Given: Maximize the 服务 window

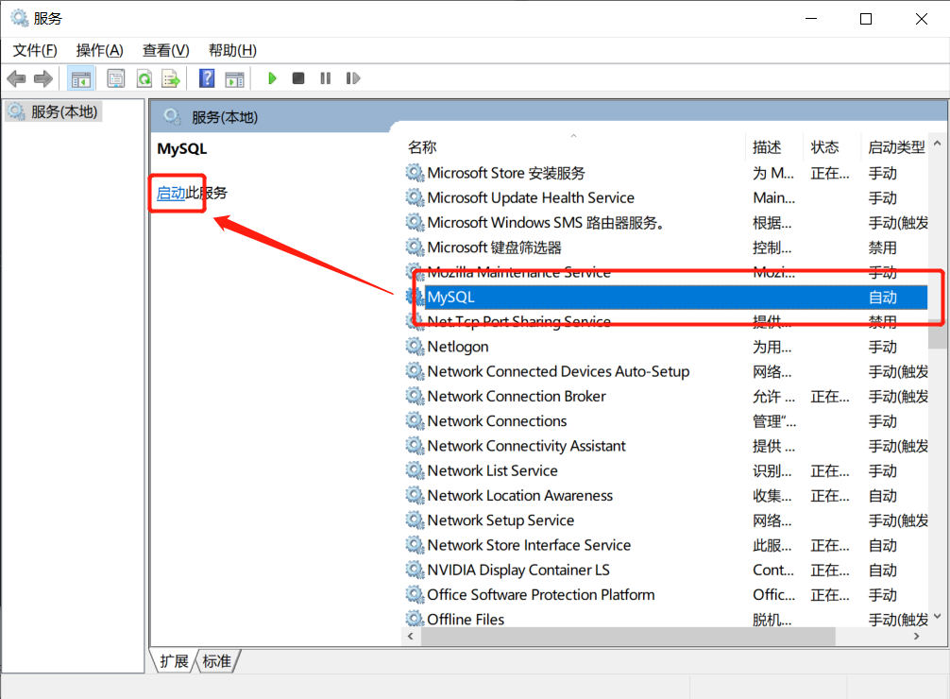Looking at the screenshot, I should pos(866,19).
